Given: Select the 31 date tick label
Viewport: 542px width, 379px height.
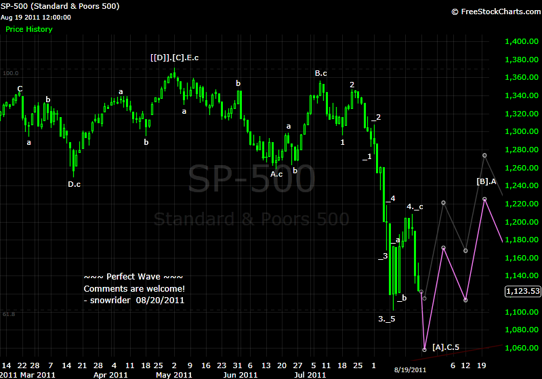Looking at the screenshot, I should coord(238,365).
